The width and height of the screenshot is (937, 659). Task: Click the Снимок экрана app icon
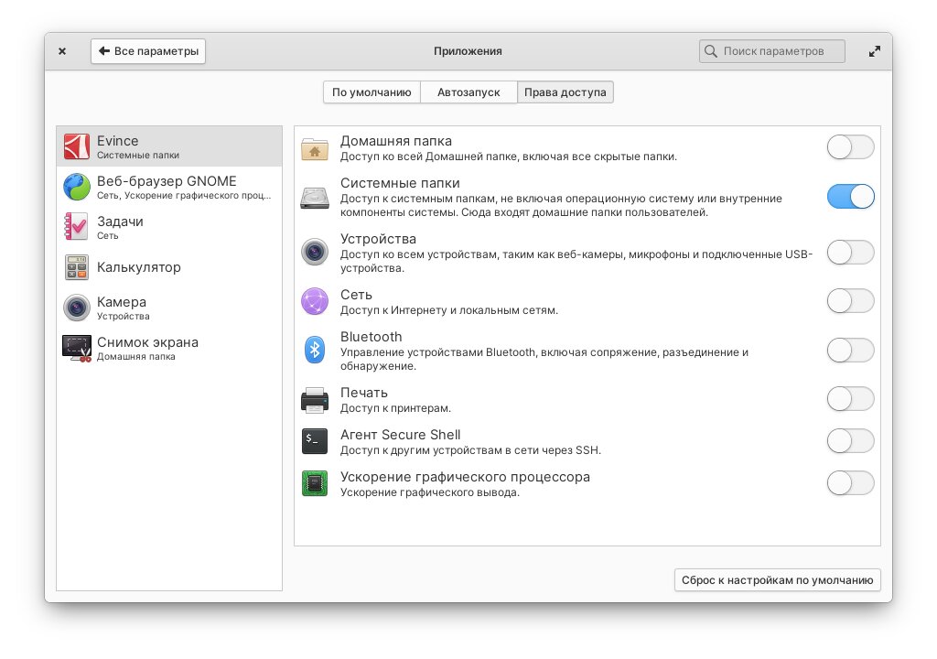click(77, 348)
